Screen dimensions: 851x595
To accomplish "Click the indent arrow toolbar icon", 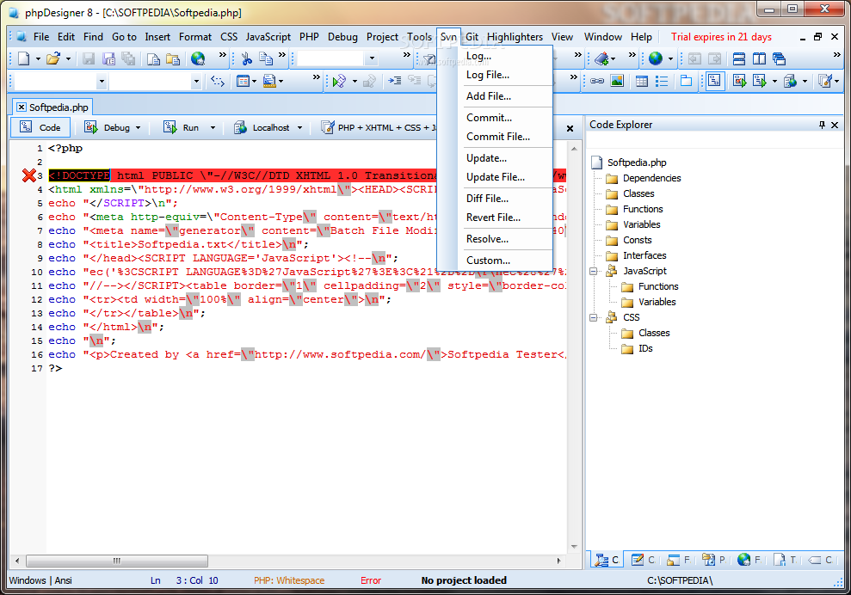I will tap(395, 82).
